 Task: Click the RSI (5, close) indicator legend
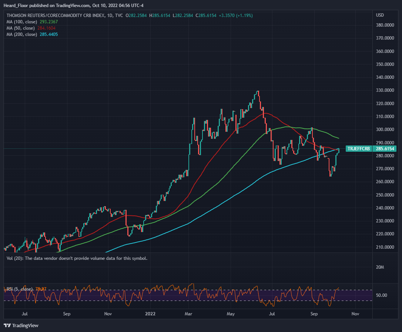(20, 289)
